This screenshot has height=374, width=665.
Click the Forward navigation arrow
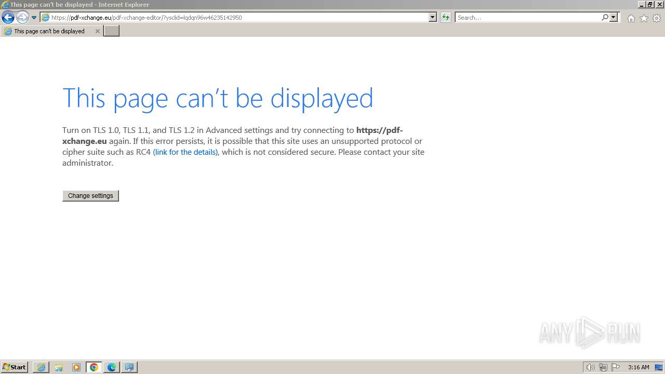(x=22, y=17)
